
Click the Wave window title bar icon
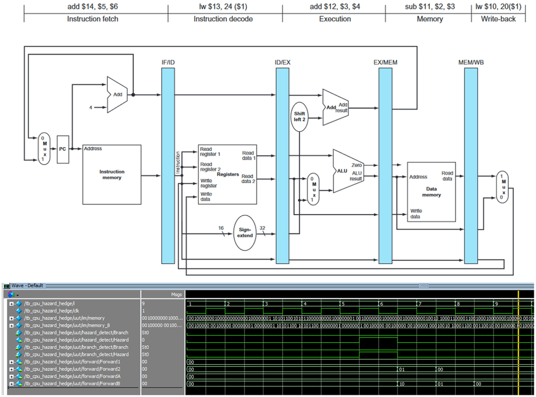7,286
